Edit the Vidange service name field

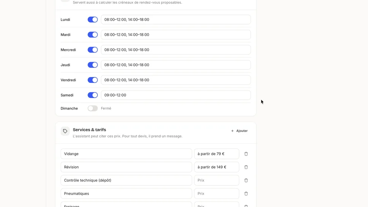126,154
